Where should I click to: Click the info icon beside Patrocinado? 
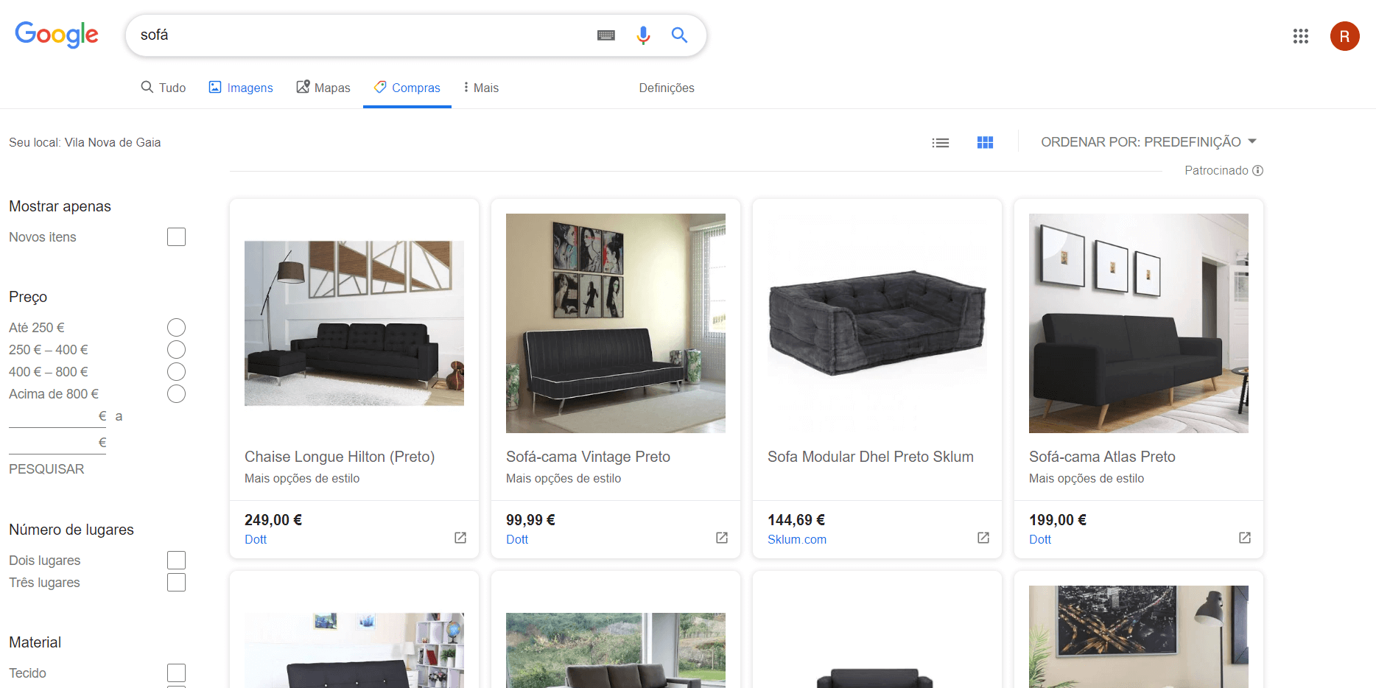coord(1258,171)
